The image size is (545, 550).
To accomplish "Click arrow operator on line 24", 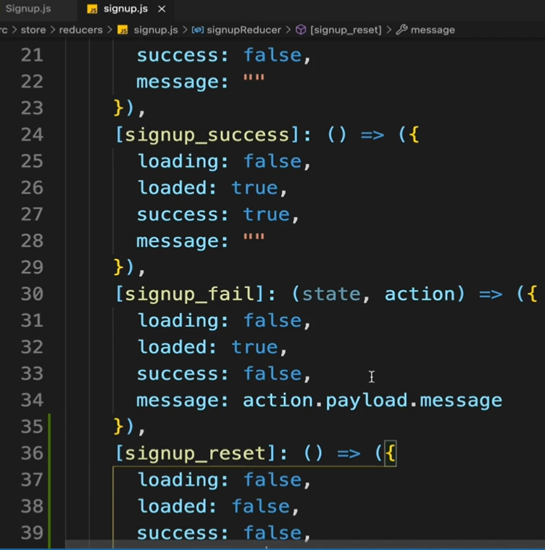I will [373, 135].
